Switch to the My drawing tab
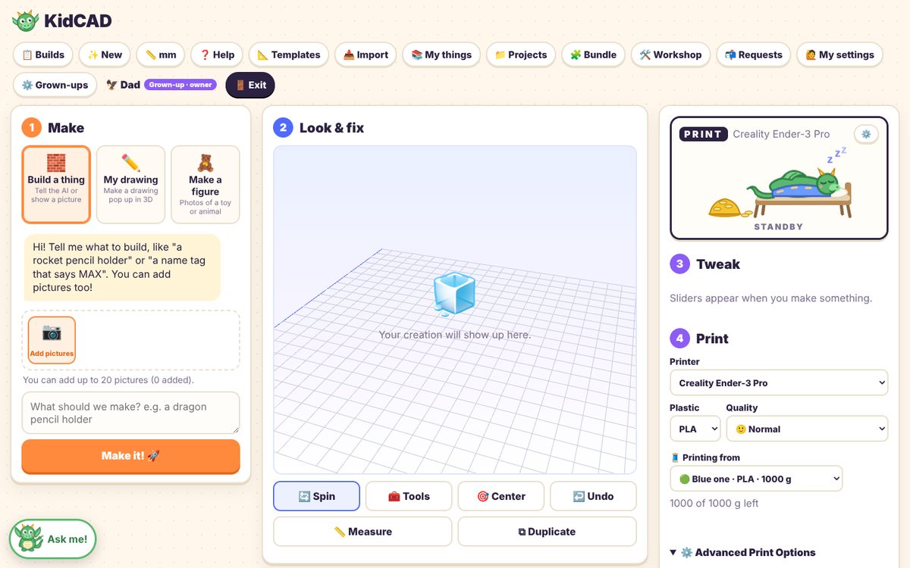Viewport: 910px width, 568px height. click(130, 185)
